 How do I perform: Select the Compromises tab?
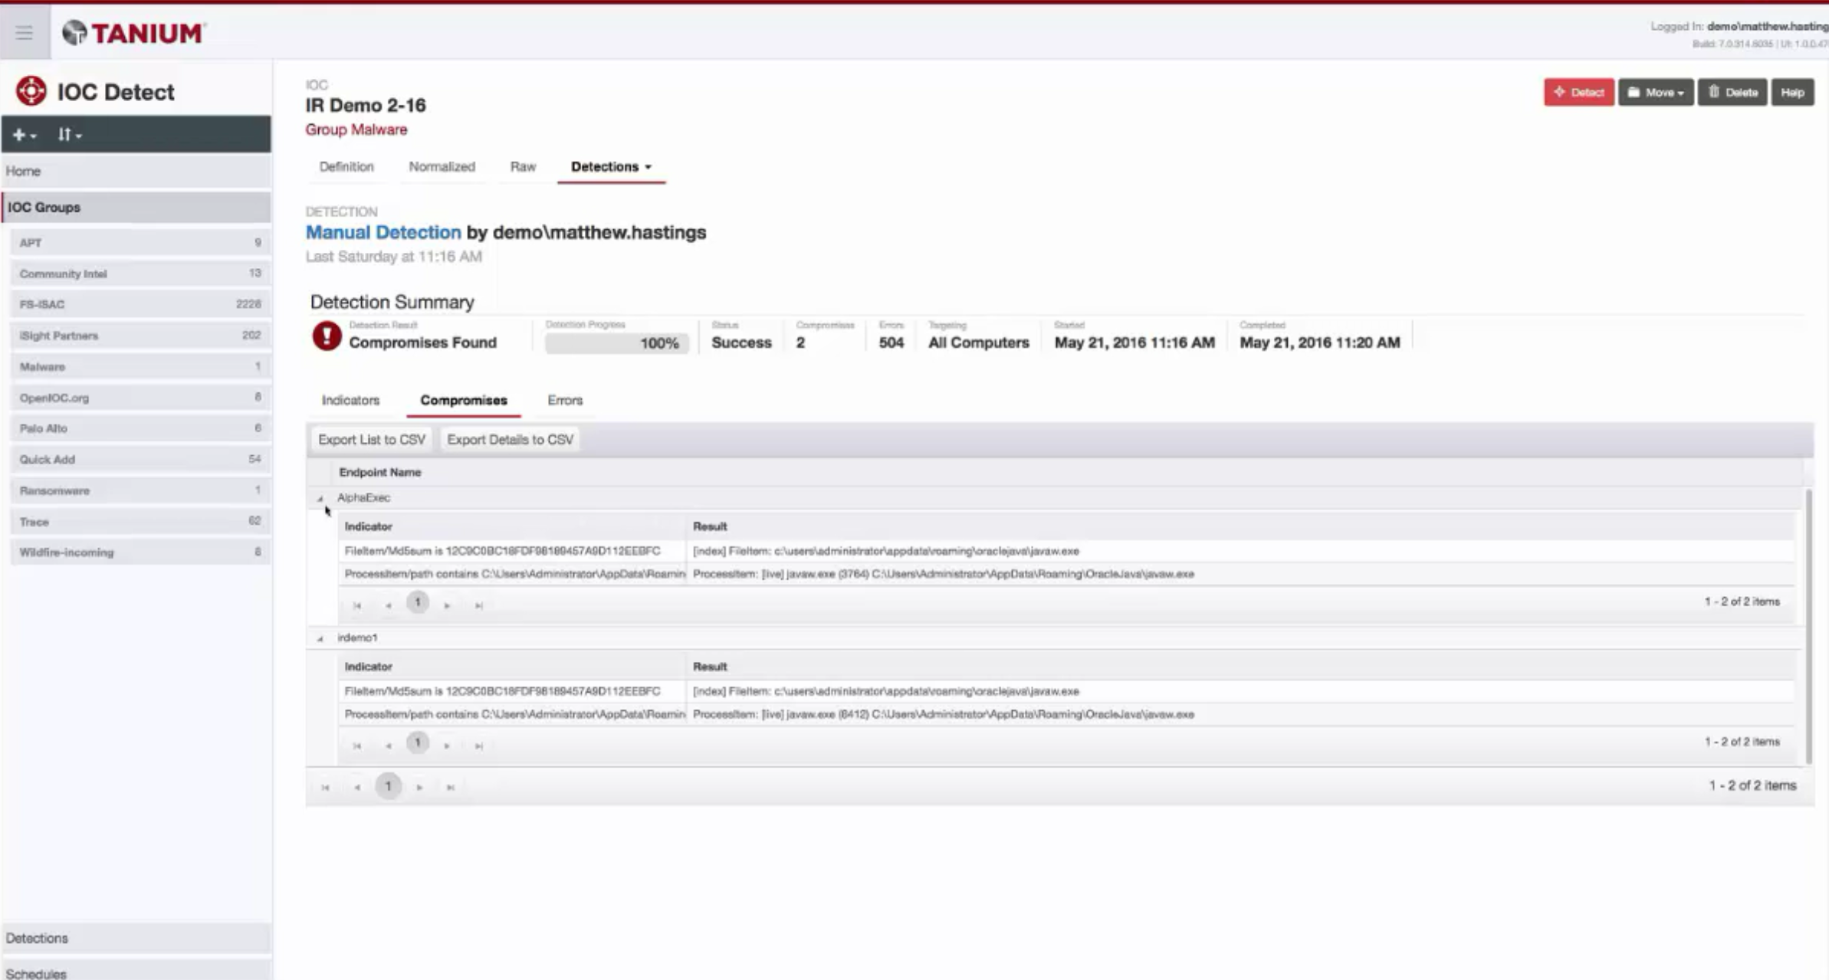[x=463, y=400]
